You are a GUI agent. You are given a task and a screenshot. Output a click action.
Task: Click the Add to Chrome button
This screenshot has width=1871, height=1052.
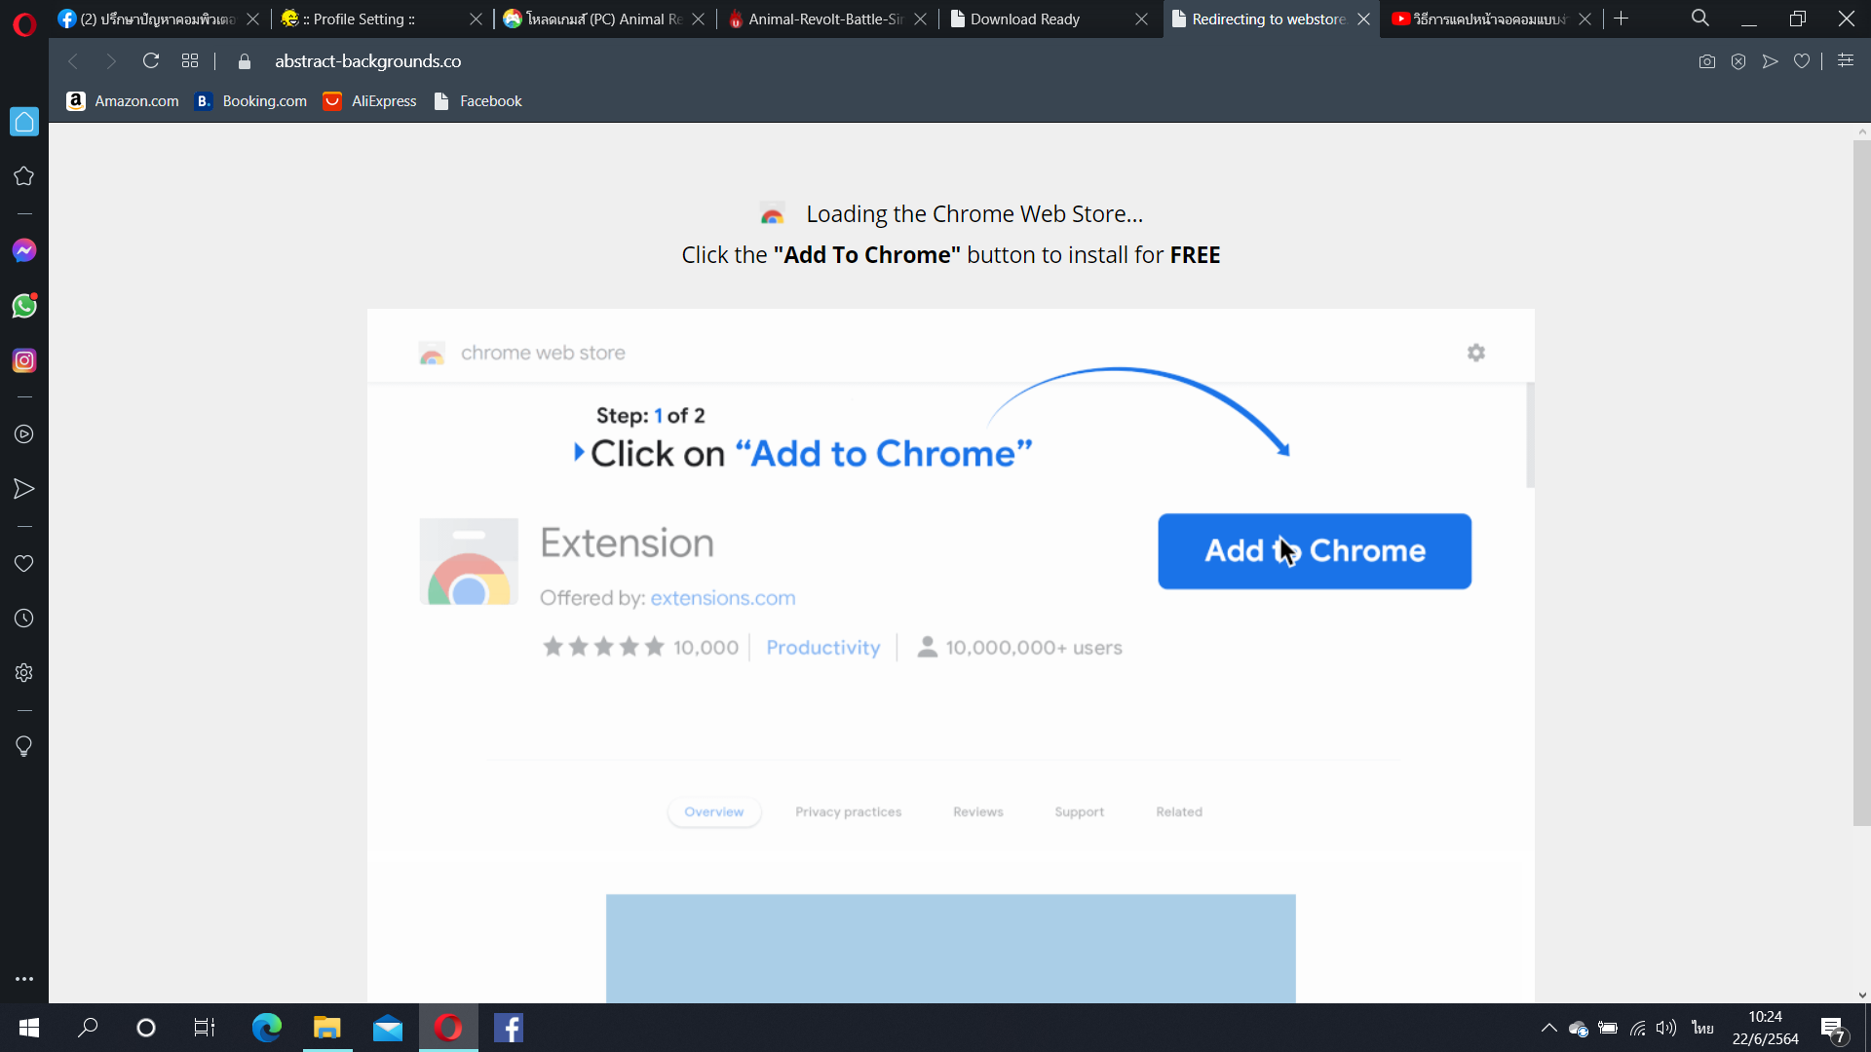1314,551
